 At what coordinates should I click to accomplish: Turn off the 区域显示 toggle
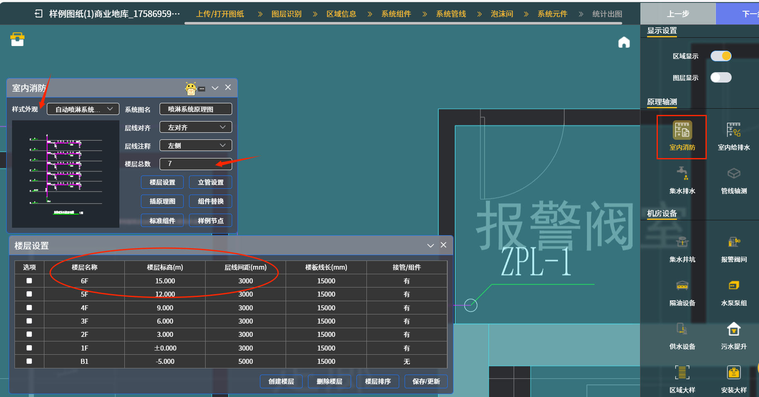(721, 56)
